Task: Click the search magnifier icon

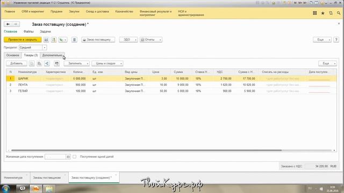Action: [339, 13]
